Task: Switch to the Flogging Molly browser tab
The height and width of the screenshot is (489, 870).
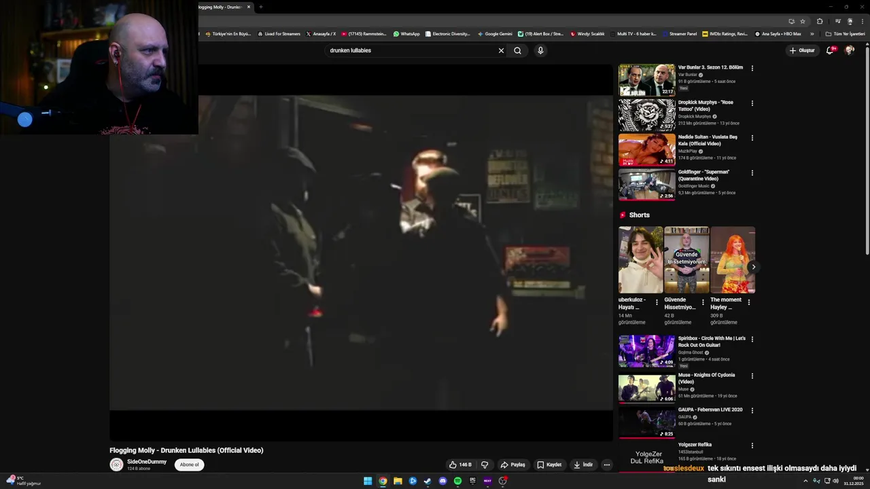Action: click(221, 7)
